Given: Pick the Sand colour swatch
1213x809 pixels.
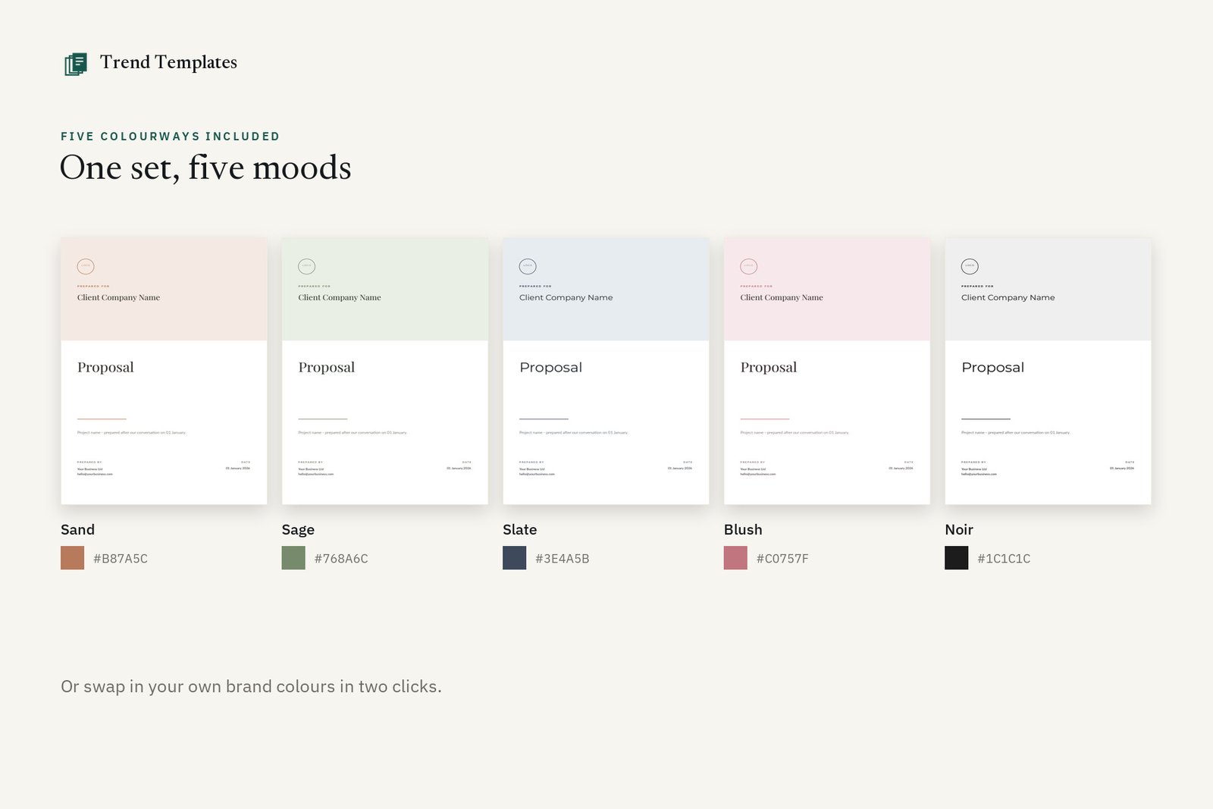Looking at the screenshot, I should click(x=73, y=558).
